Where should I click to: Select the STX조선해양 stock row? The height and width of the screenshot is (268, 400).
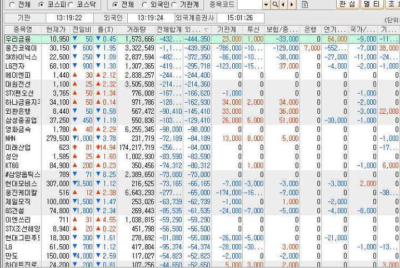point(202,229)
